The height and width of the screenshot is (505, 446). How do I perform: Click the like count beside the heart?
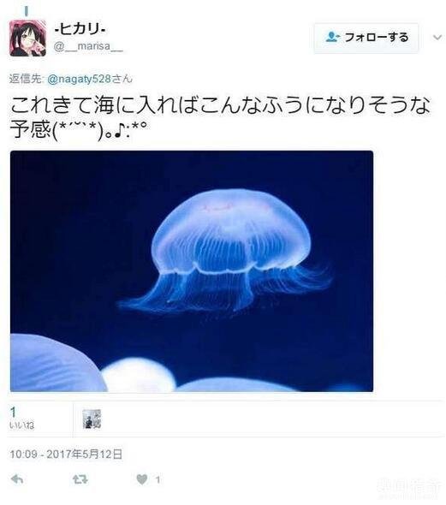coord(158,480)
